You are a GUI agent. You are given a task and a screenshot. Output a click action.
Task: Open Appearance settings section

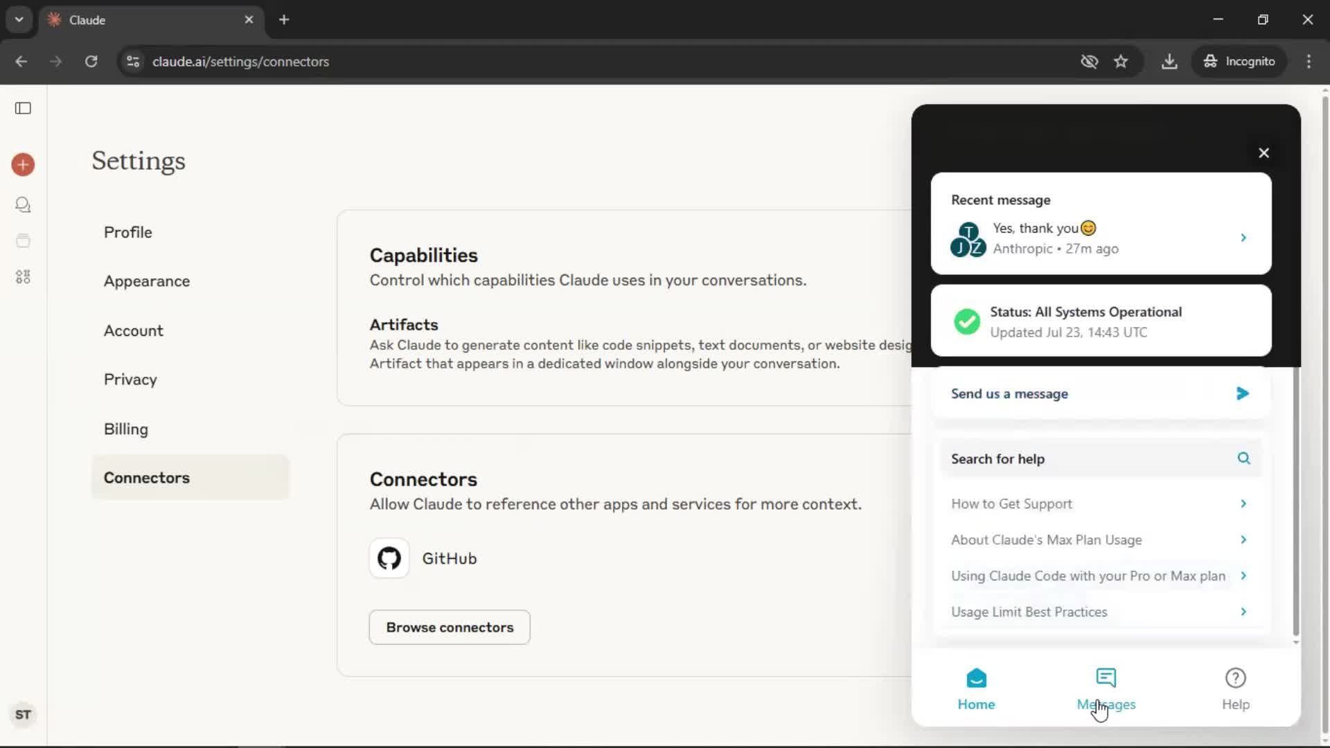tap(190, 281)
